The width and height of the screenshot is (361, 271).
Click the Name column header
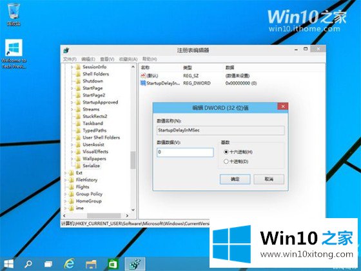click(x=145, y=68)
